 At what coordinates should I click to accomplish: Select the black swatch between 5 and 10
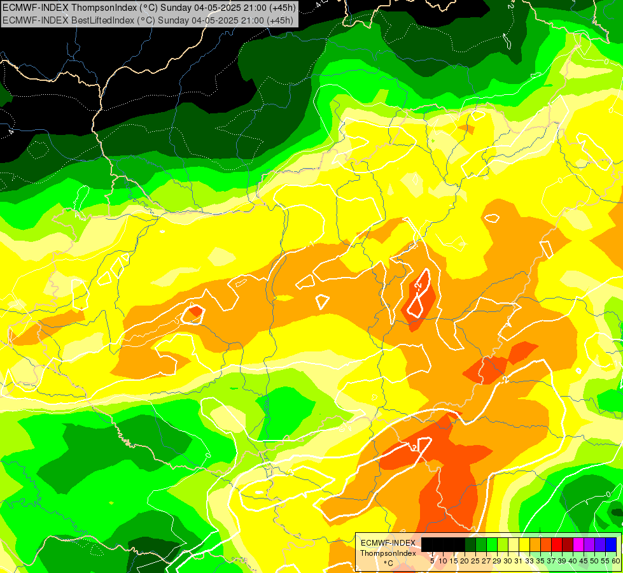[438, 544]
